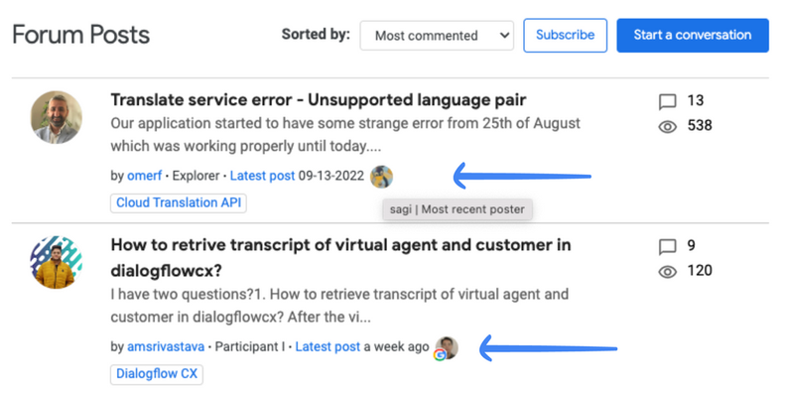This screenshot has height=394, width=786.
Task: Click comment bubble icon showing 9
Action: pyautogui.click(x=667, y=247)
